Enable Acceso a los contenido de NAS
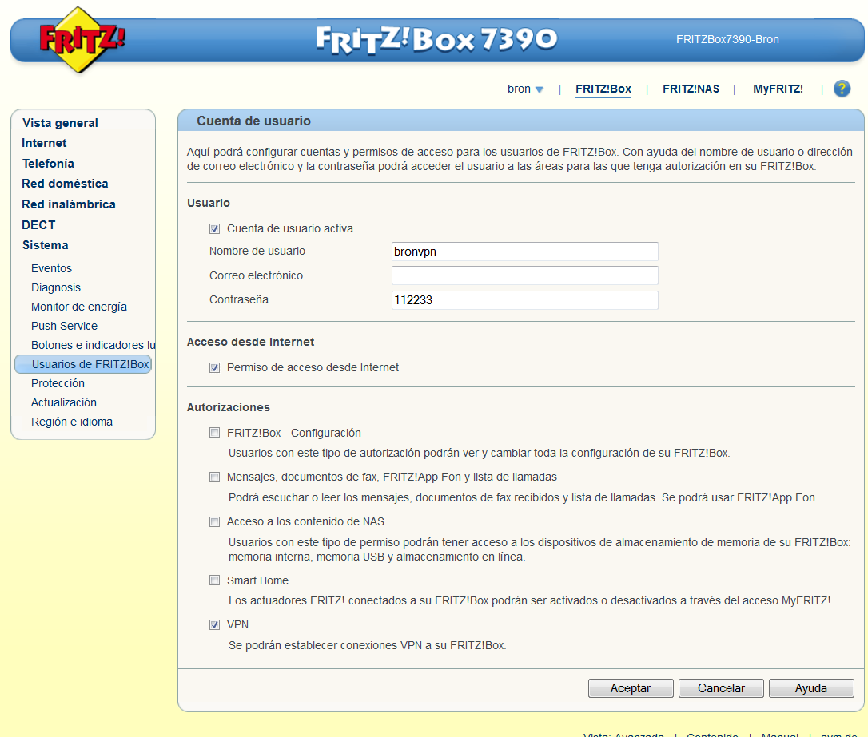Viewport: 868px width, 737px height. [215, 521]
